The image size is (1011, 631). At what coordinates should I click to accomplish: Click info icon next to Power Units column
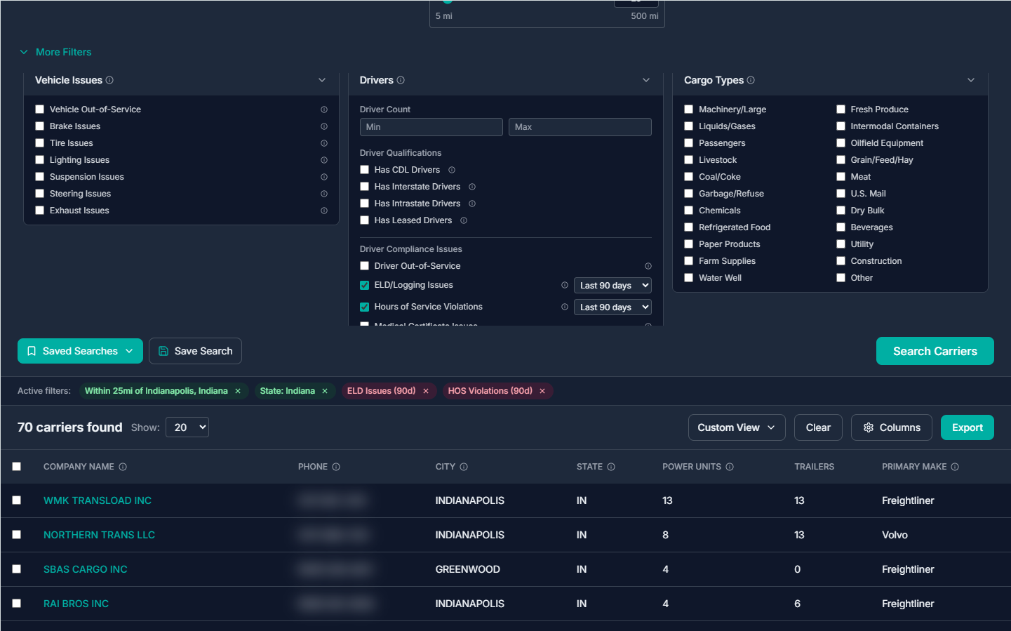730,467
